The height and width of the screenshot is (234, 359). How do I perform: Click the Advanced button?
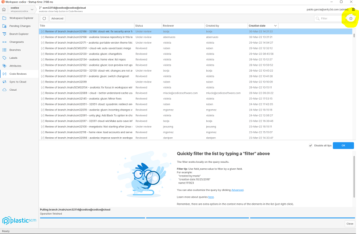57,18
